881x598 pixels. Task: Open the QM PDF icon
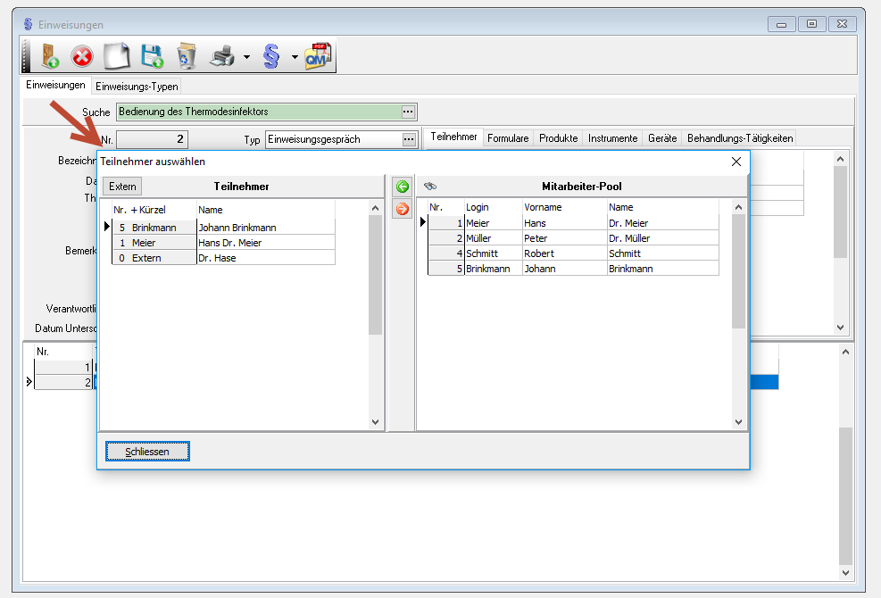(x=318, y=57)
